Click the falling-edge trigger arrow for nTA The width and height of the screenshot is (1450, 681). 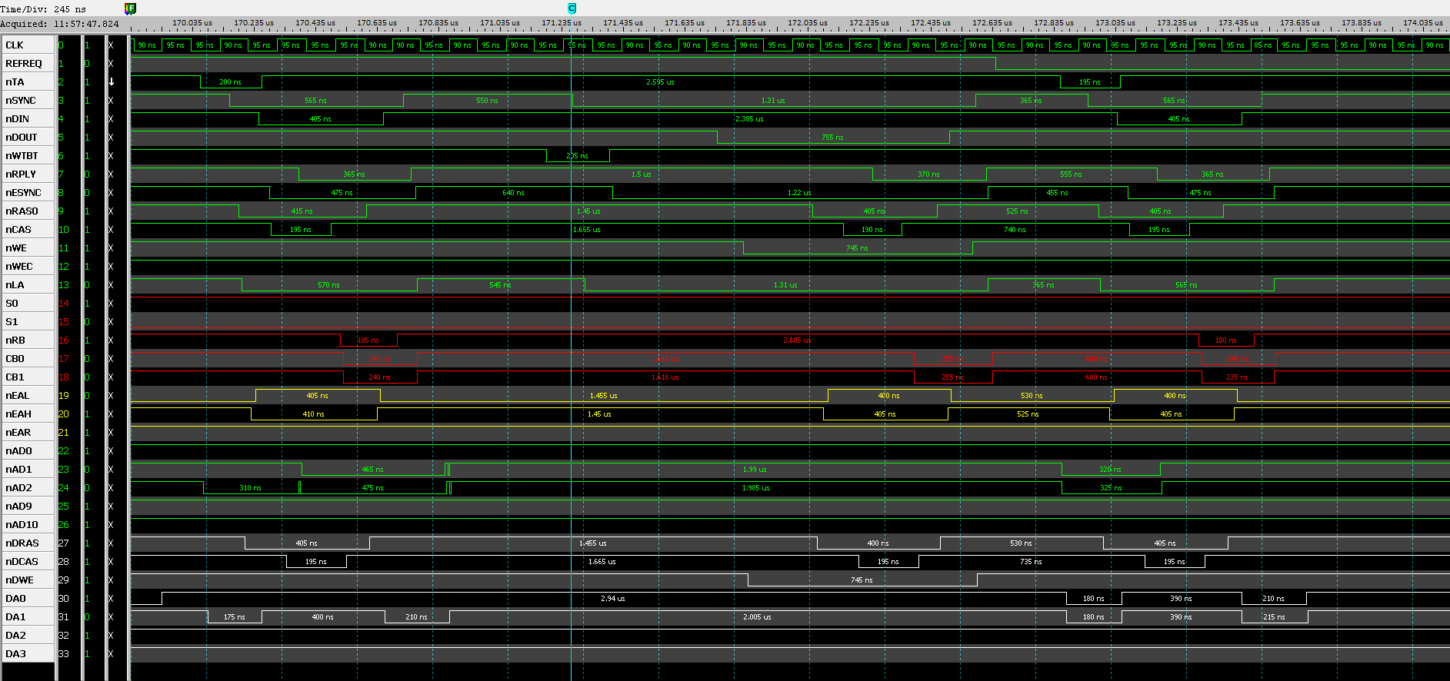(x=111, y=81)
